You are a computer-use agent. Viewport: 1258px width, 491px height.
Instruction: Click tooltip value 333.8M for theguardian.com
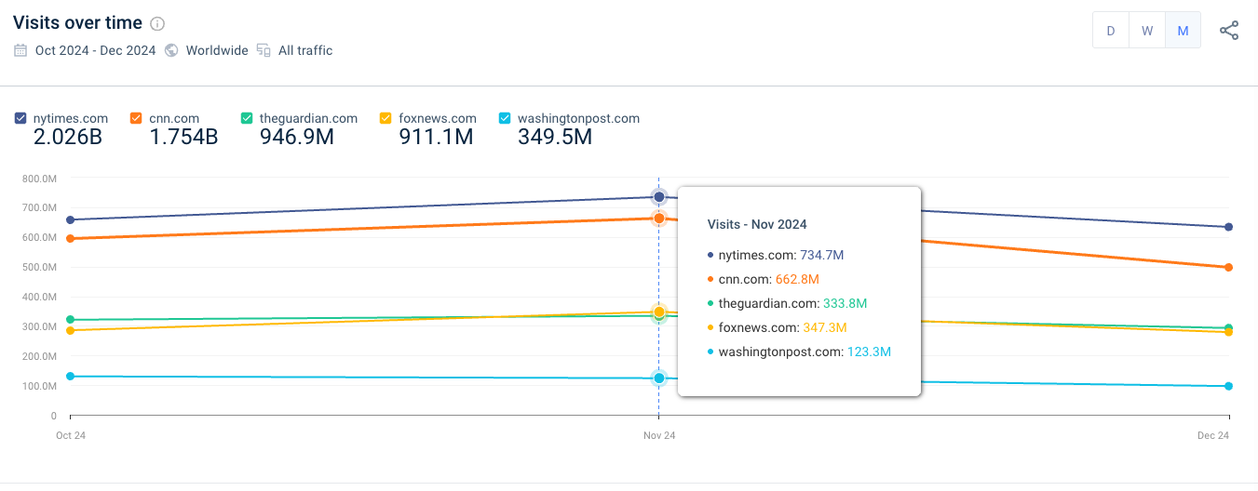pyautogui.click(x=845, y=303)
